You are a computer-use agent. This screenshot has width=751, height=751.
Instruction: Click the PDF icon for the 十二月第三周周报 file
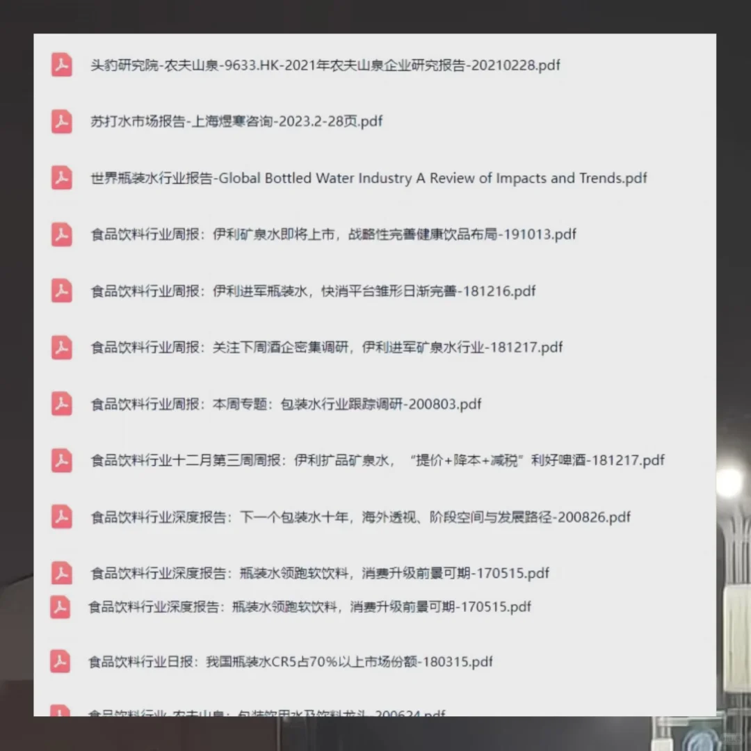click(x=61, y=460)
